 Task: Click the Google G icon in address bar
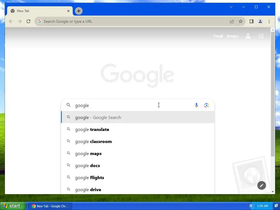tap(39, 21)
